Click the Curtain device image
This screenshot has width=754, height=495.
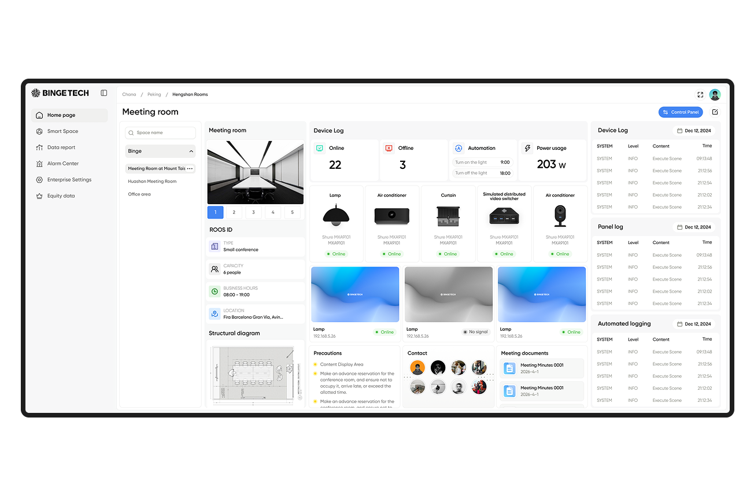(x=448, y=216)
